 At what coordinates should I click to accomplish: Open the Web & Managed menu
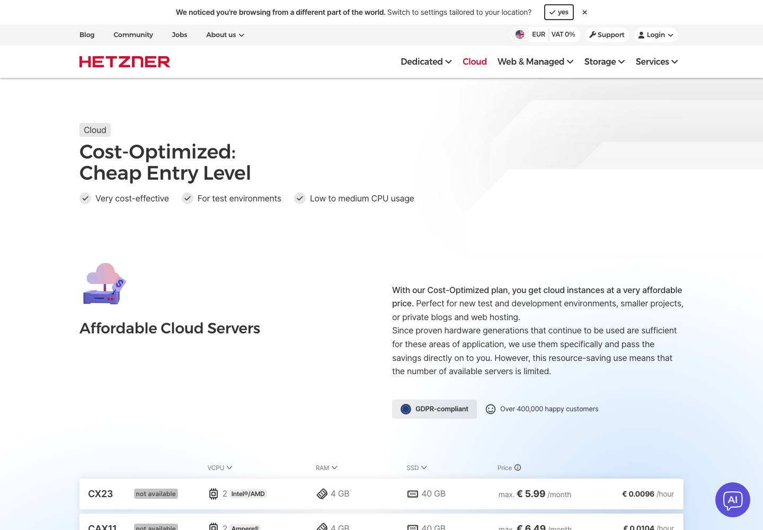(x=535, y=61)
